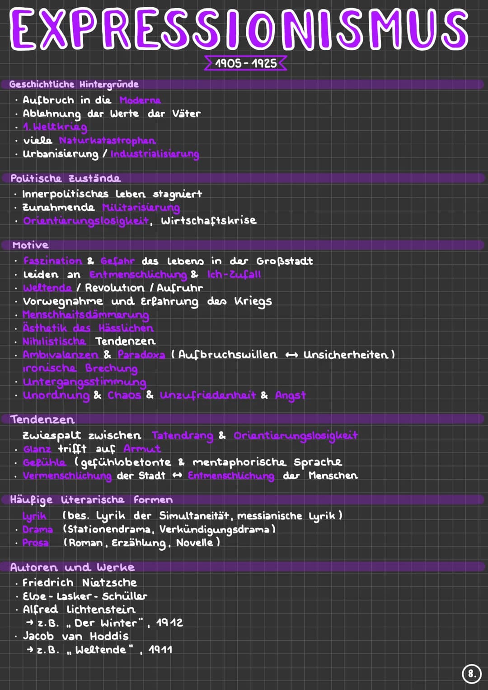The width and height of the screenshot is (488, 690).
Task: Click the date banner 1905 - 1925
Action: [x=246, y=63]
